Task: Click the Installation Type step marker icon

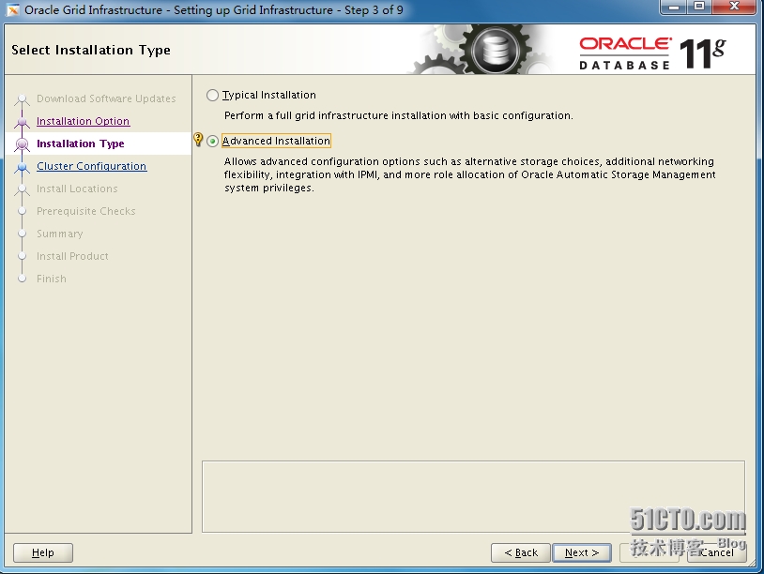Action: point(22,143)
